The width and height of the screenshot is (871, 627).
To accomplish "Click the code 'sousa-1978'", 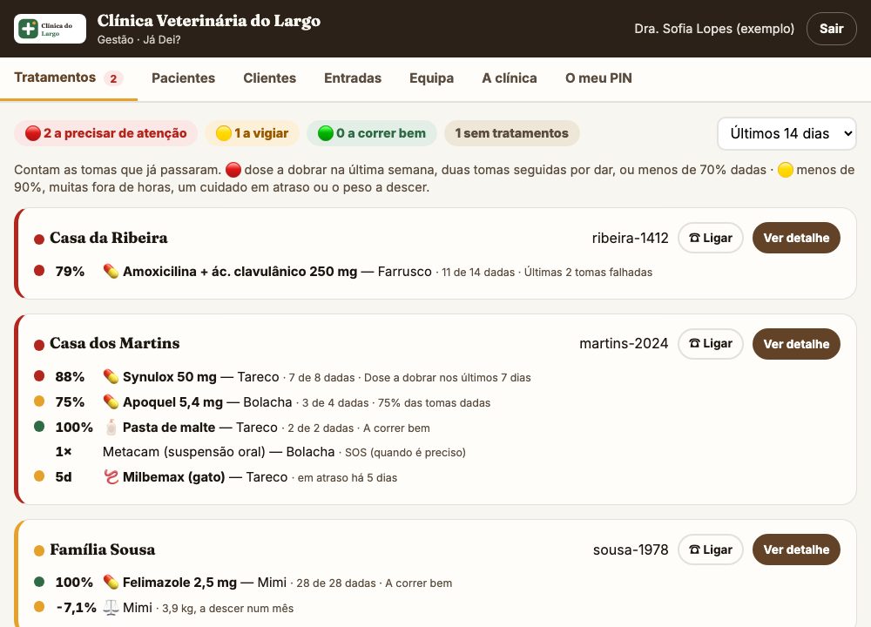I will tap(631, 549).
